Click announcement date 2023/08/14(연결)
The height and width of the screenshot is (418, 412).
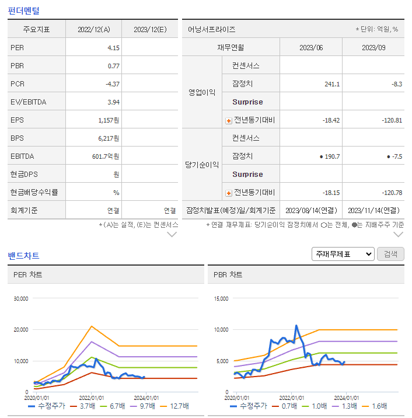point(311,211)
